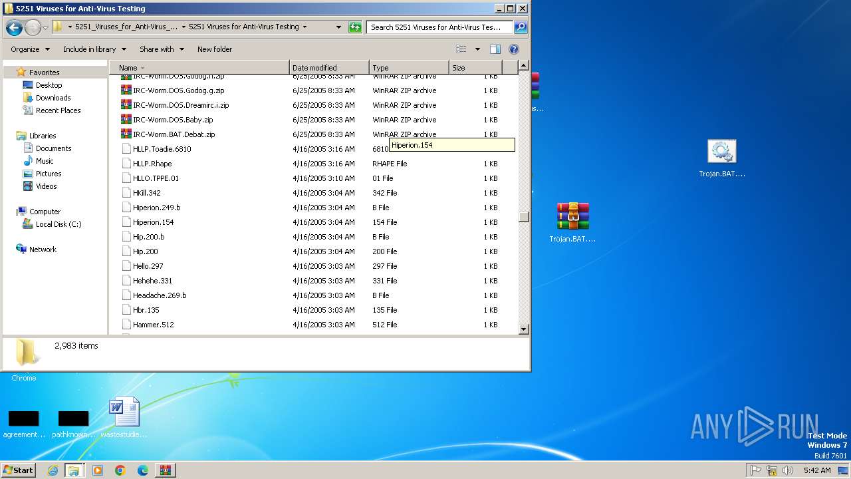
Task: Select Trojan.BAT WinRAR archive desktop icon
Action: click(572, 223)
